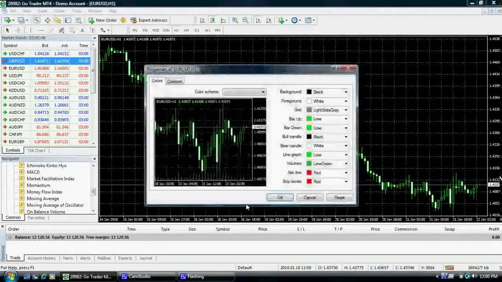Toggle the Market Watch window icon
The width and height of the screenshot is (502, 282).
[x=37, y=20]
